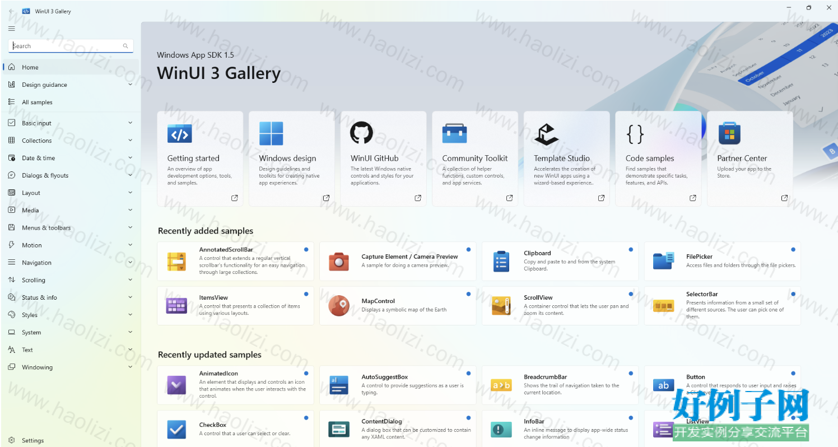Screen dimensions: 838x447
Task: Click the Clipboard sample icon
Action: [501, 261]
